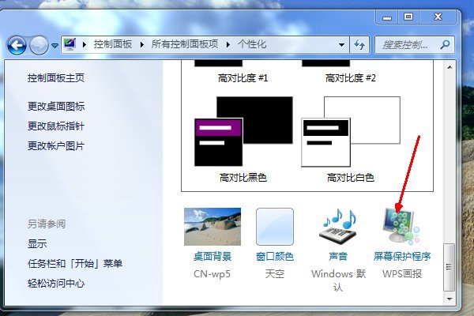Select 高对比度 #1 theme
Image resolution: width=474 pixels, height=316 pixels.
[243, 78]
